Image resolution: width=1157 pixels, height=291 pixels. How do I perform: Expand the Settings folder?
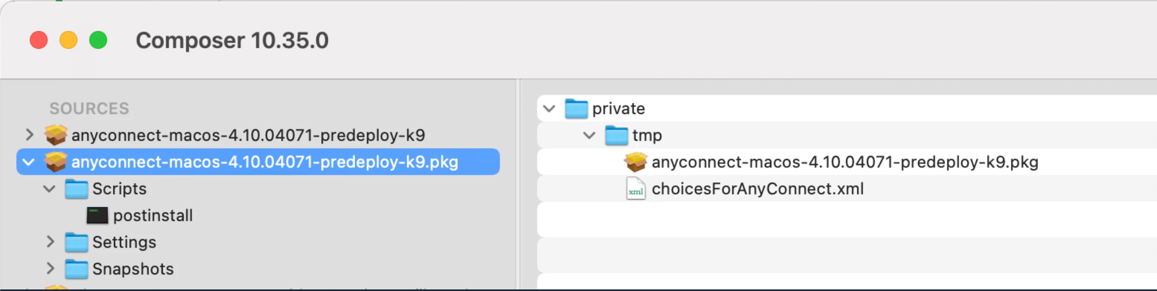50,242
